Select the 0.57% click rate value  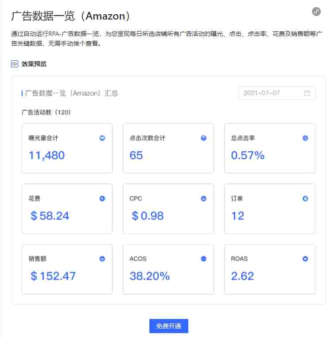coord(248,155)
